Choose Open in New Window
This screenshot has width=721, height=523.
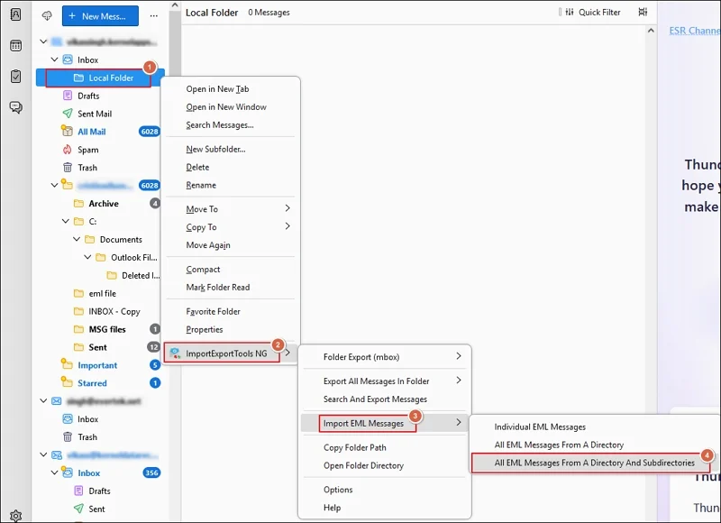(x=226, y=107)
